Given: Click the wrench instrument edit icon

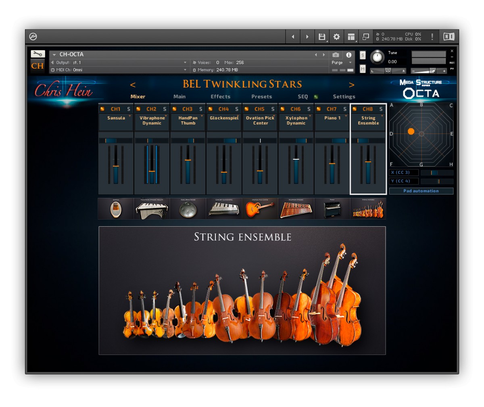Looking at the screenshot, I should (x=37, y=53).
